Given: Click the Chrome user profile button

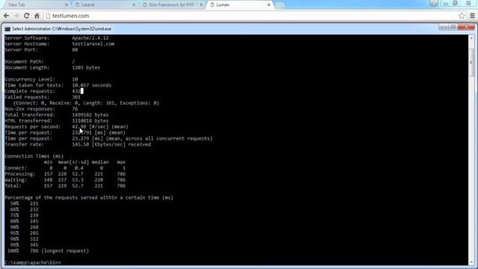Looking at the screenshot, I should (x=434, y=3).
